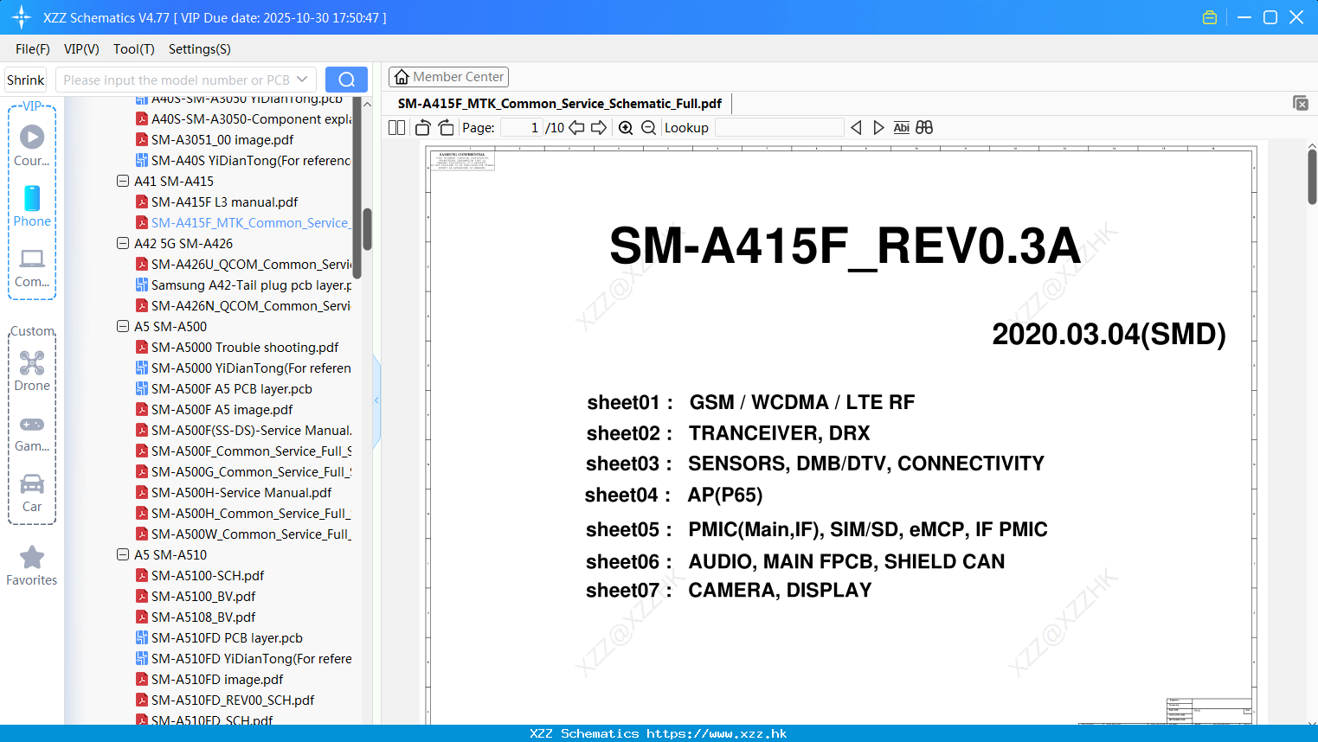Click the Shrink button
This screenshot has width=1318, height=742.
[25, 80]
